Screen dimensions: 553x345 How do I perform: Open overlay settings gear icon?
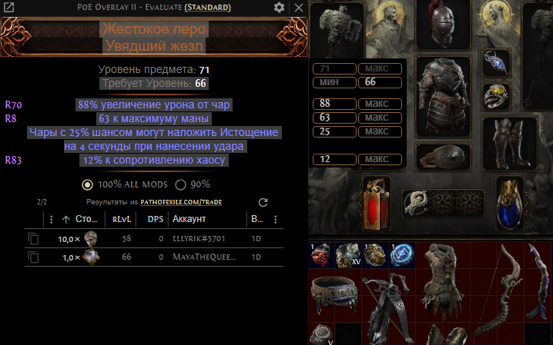[279, 8]
